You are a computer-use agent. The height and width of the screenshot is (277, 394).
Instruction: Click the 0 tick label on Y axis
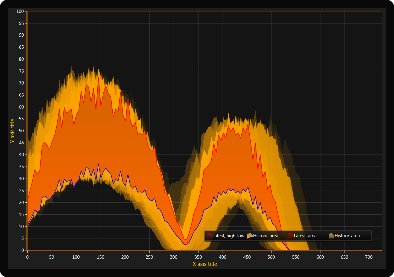(23, 250)
